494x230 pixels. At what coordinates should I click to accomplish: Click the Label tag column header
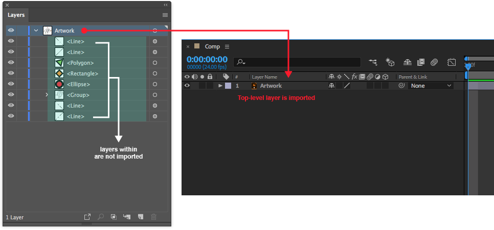tap(226, 76)
